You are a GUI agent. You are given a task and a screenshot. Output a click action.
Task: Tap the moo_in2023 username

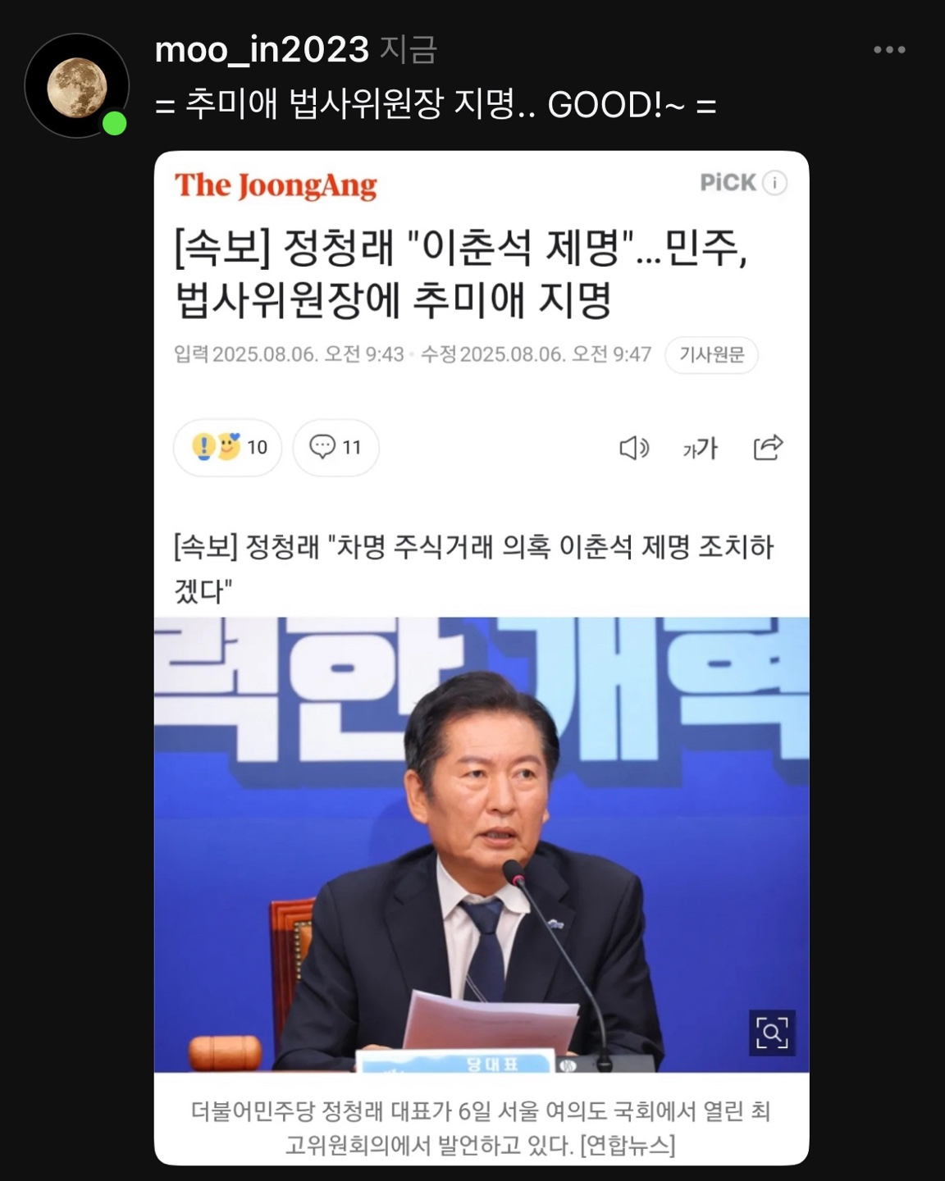[x=262, y=50]
